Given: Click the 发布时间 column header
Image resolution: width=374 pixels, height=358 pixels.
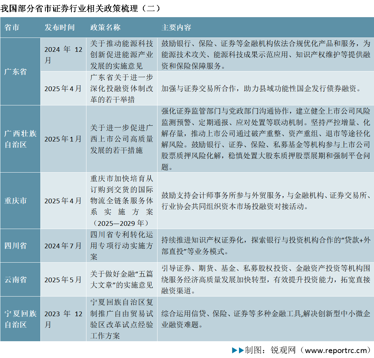Looking at the screenshot, I should click(59, 27).
